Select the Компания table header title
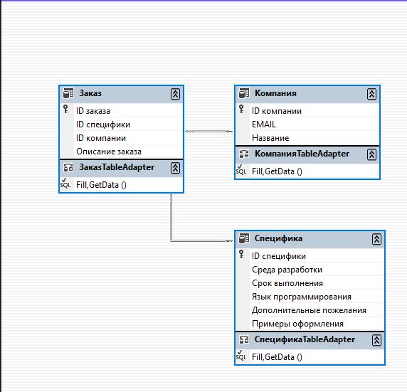This screenshot has height=392, width=407. 275,93
